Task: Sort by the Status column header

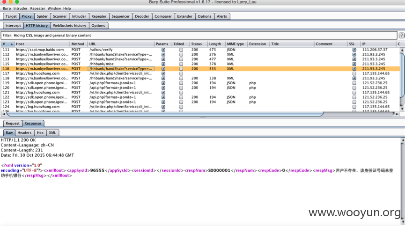Action: tap(198, 44)
